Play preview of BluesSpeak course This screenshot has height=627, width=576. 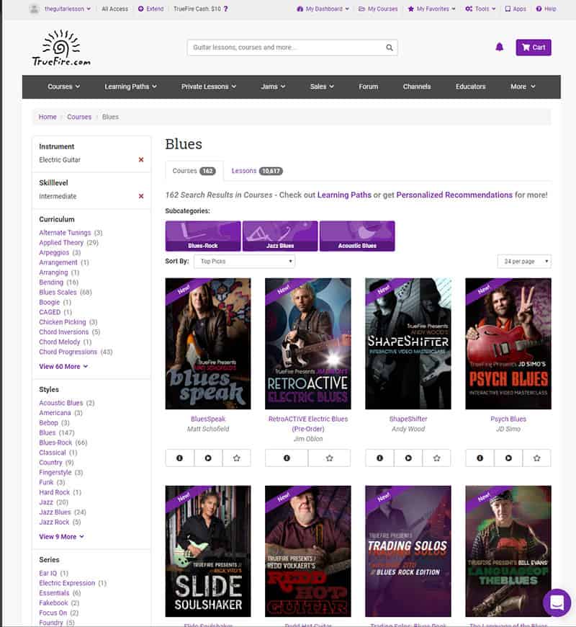click(x=208, y=458)
